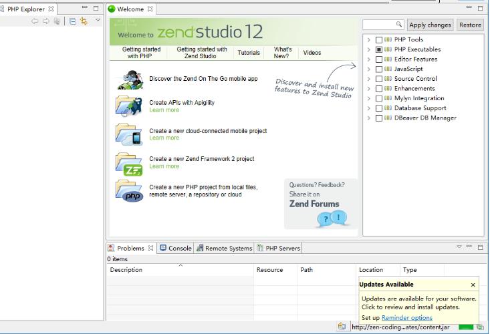Open the Reminder options link
The width and height of the screenshot is (490, 334).
click(407, 318)
